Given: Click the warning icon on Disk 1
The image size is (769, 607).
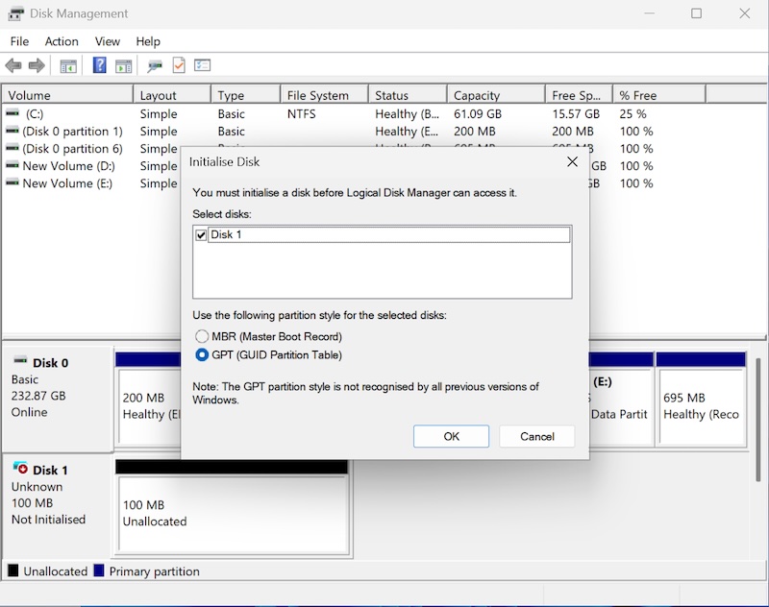Looking at the screenshot, I should point(24,470).
